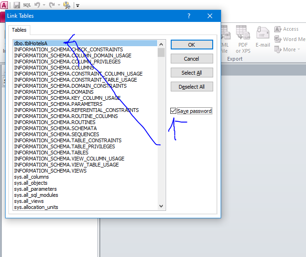The image size is (306, 257).
Task: Select INFORMATION_SCHEMA.CHECK_CONSTRAINTS row
Action: (x=85, y=49)
